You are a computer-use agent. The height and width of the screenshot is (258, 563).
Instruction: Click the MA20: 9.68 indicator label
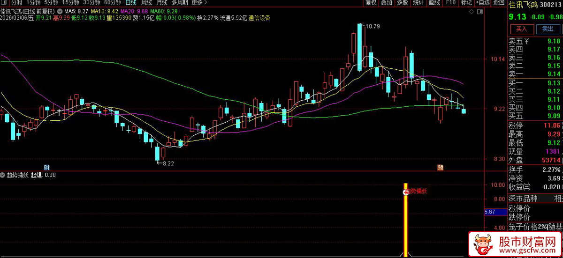click(x=135, y=10)
